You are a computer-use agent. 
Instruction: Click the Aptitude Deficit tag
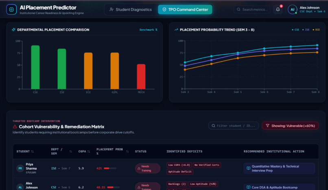180,172
